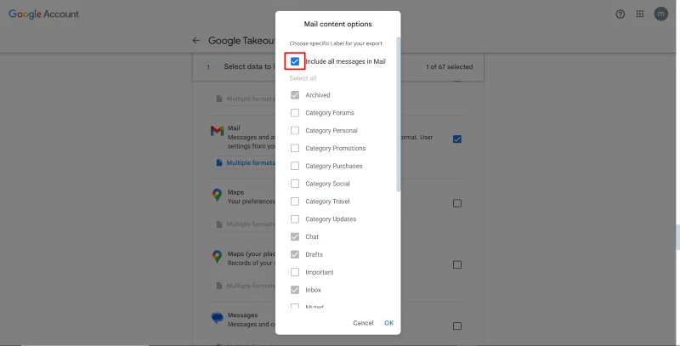This screenshot has width=680, height=346.
Task: Click the Important label text
Action: 320,272
